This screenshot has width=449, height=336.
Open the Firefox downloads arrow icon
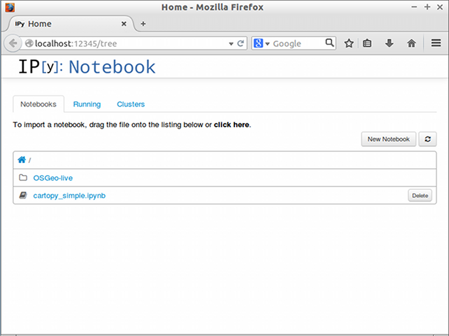pyautogui.click(x=389, y=43)
